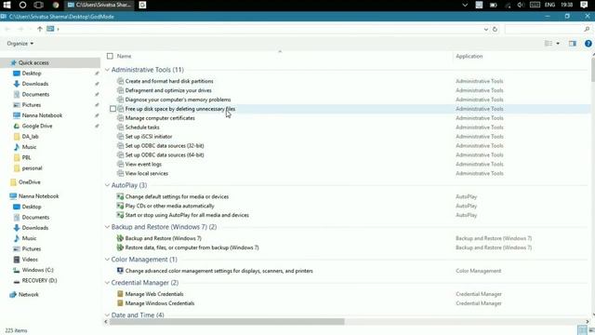Click icon for Create and format hard disk partitions

pyautogui.click(x=120, y=81)
